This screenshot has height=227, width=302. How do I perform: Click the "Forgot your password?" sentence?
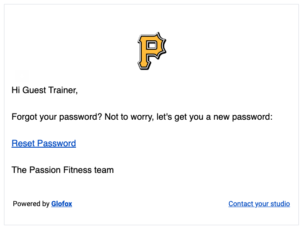(57, 117)
